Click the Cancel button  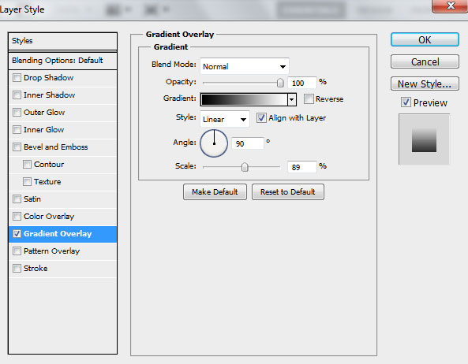pyautogui.click(x=425, y=61)
